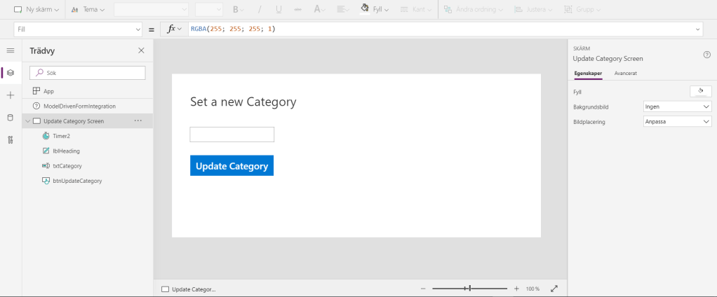Viewport: 717px width, 297px height.
Task: Expand canvas to fit screen icon
Action: coord(554,289)
